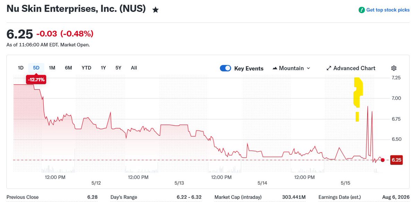Click the 6.25 current price marker label
This screenshot has height=202, width=416.
396,160
